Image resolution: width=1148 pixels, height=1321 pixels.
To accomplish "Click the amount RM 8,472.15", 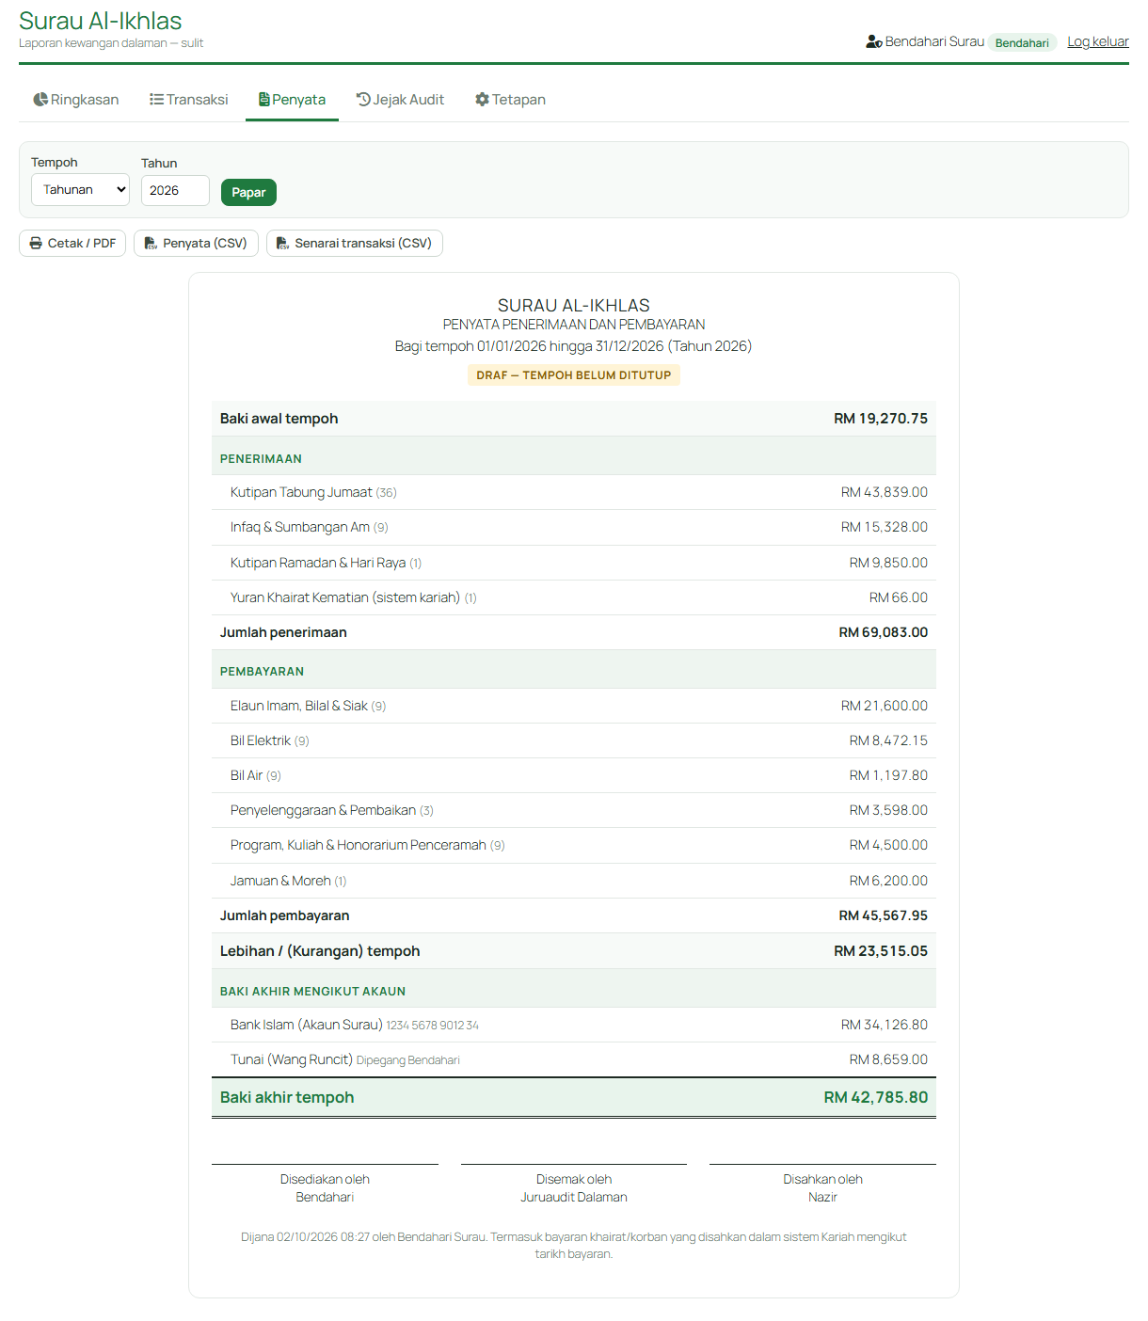I will 888,740.
